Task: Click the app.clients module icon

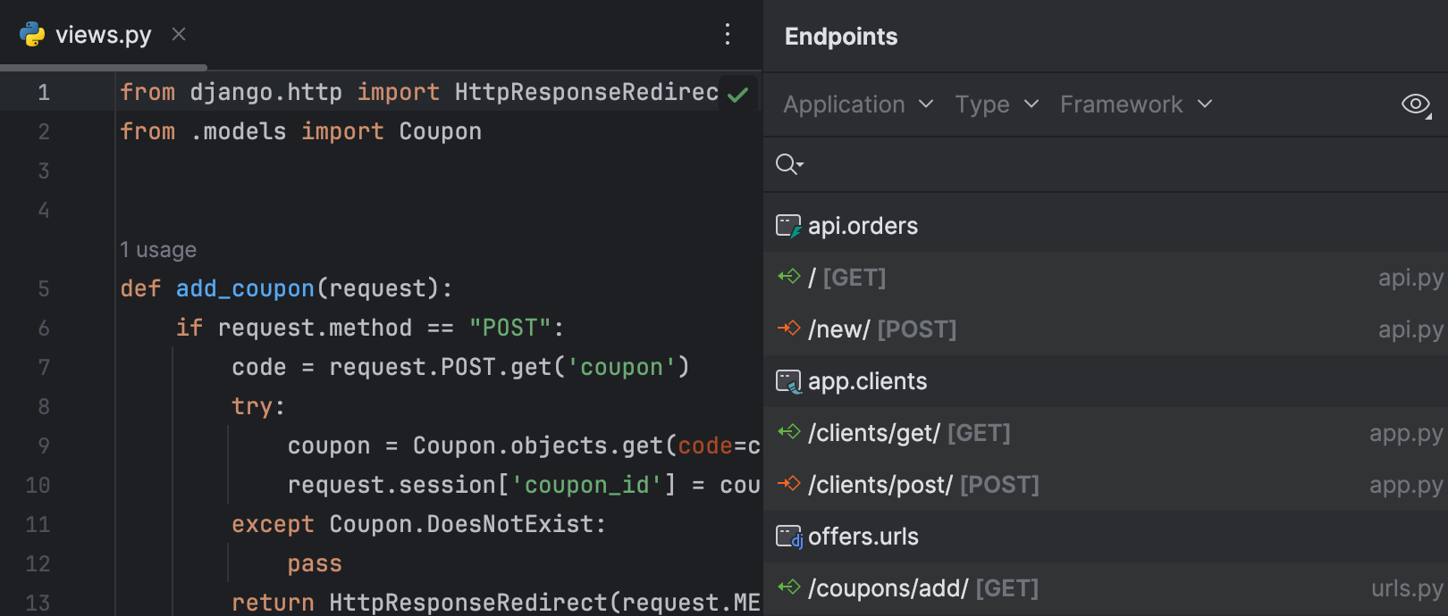Action: [788, 382]
